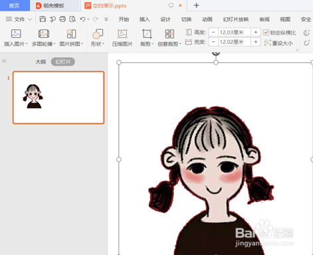Viewport: 313px width, 255px height.
Task: Expand the 插入图片 dropdown arrow
Action: click(27, 44)
